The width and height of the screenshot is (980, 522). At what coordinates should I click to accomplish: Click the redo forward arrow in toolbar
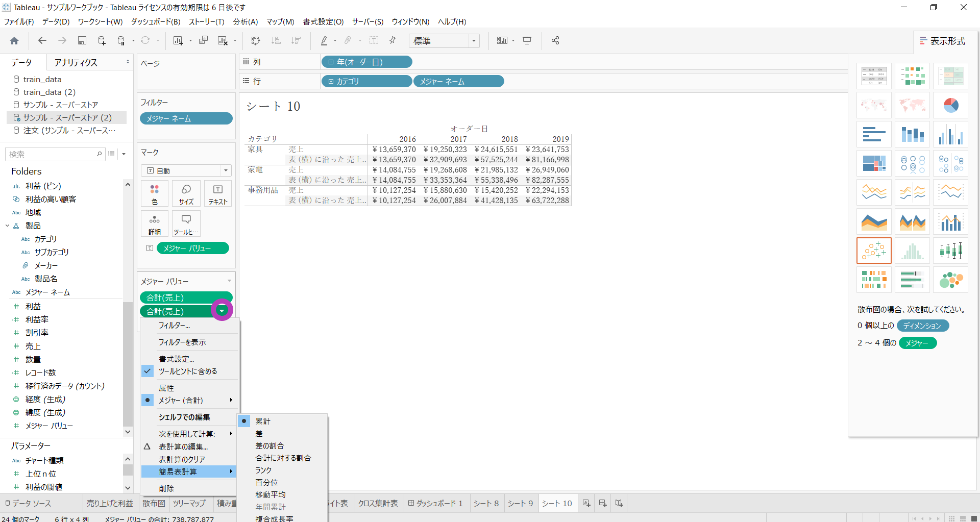click(62, 41)
